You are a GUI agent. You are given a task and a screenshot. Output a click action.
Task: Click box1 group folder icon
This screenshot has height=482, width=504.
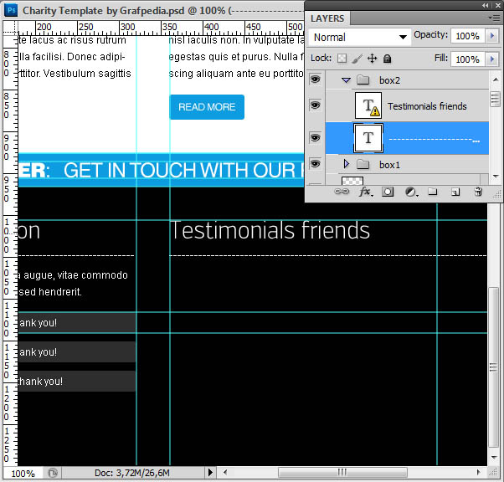(x=363, y=164)
